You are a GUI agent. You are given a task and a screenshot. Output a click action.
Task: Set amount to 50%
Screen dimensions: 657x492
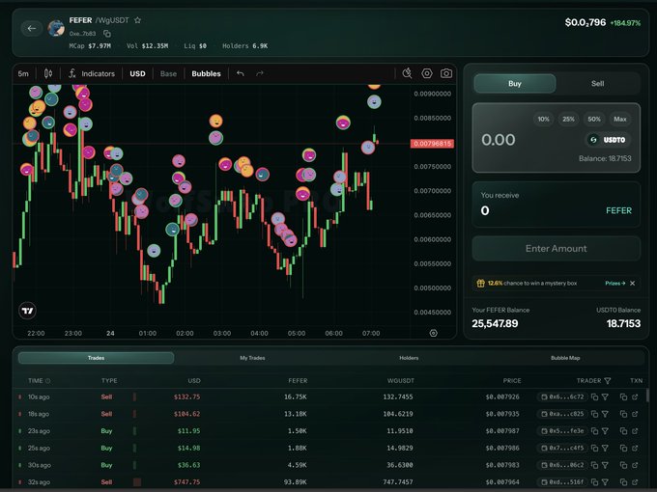tap(594, 120)
